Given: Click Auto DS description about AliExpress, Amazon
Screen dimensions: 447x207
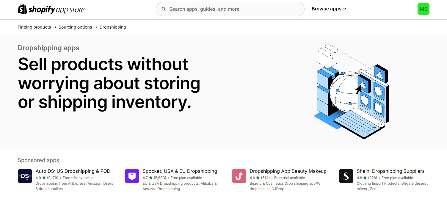Looking at the screenshot, I should pos(74,186).
